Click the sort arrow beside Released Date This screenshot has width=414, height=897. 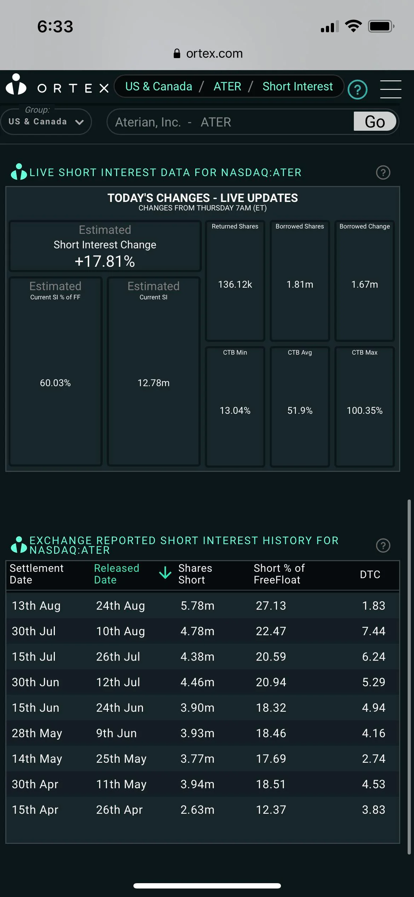165,573
